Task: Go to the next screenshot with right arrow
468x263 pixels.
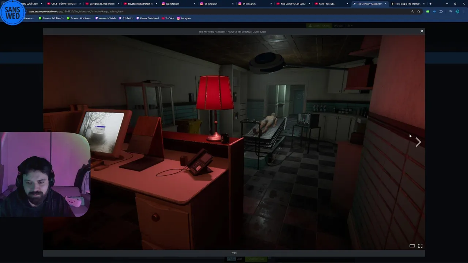Action: click(418, 142)
